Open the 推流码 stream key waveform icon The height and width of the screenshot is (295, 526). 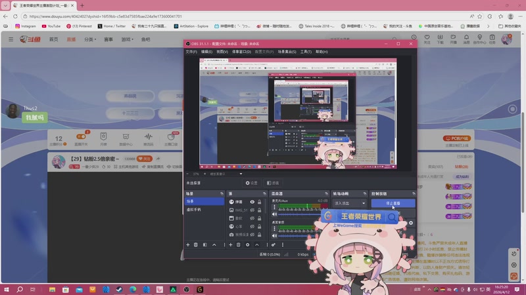point(149,136)
